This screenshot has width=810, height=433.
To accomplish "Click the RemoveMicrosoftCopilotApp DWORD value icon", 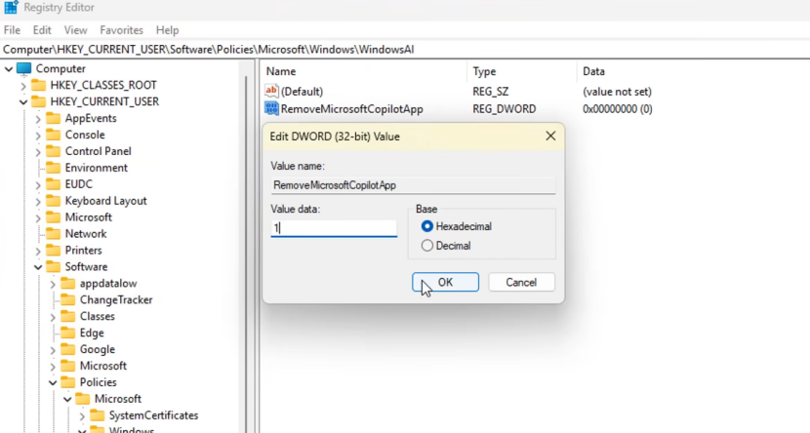I will [x=271, y=109].
